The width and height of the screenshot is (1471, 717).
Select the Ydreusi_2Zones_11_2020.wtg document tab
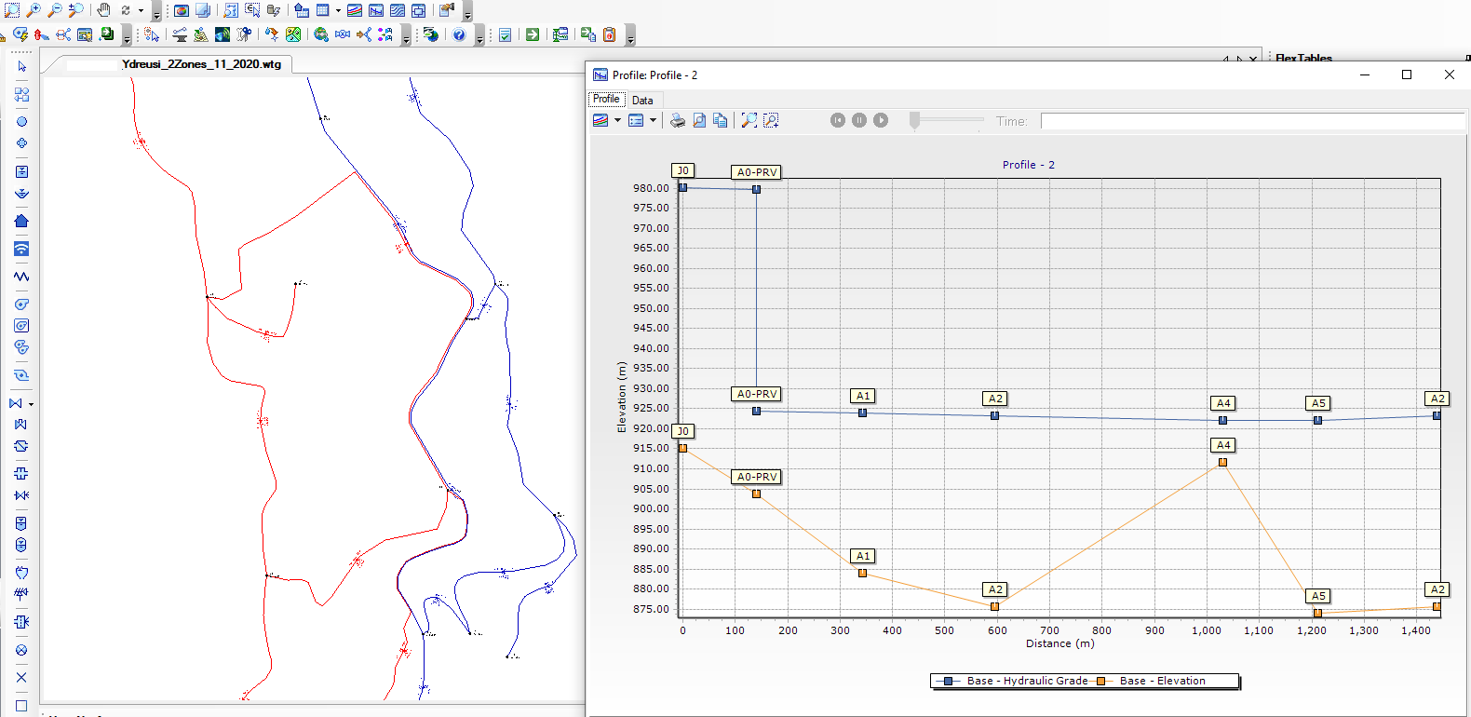pos(201,64)
